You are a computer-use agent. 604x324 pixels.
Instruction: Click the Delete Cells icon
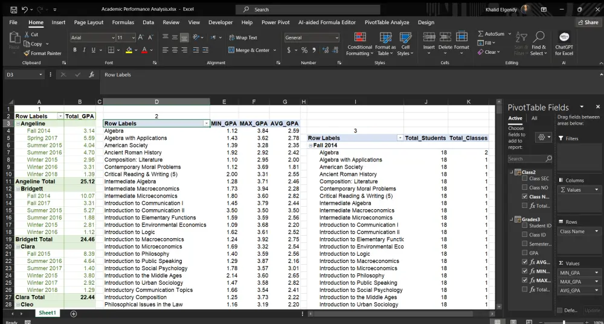coord(445,37)
